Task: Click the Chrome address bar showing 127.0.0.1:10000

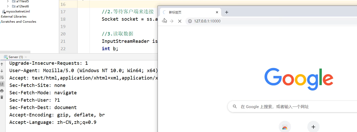Action: [x=271, y=21]
